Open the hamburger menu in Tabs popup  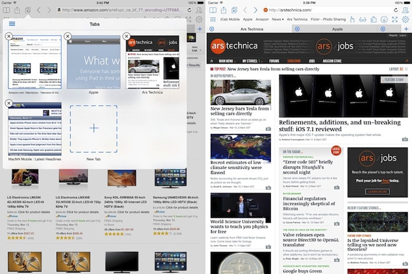[x=12, y=24]
